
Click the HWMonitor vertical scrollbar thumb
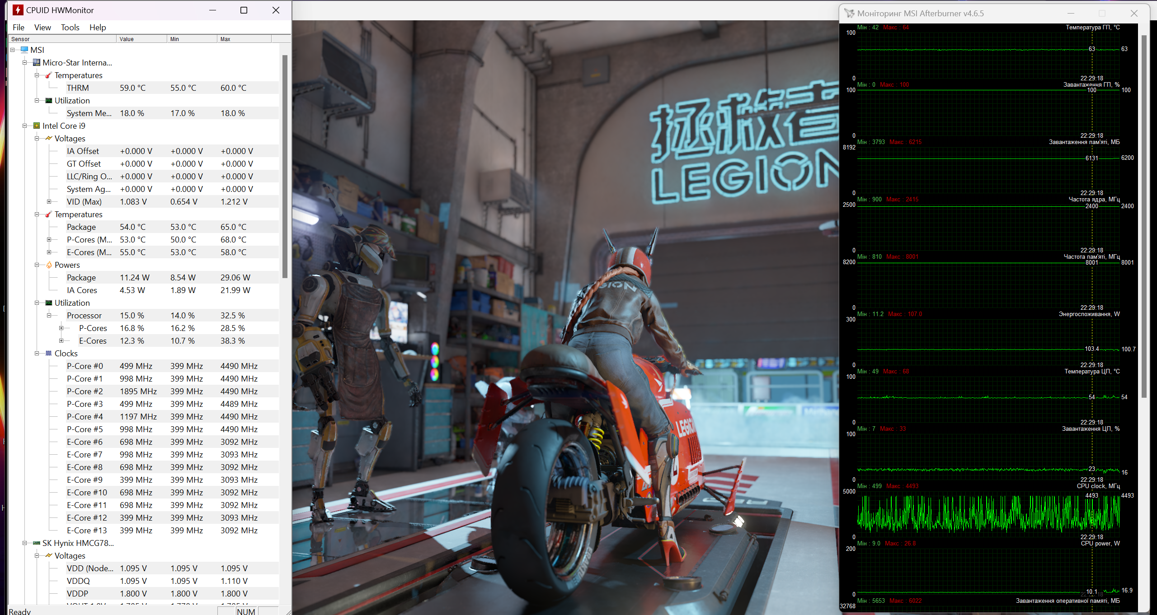coord(285,166)
